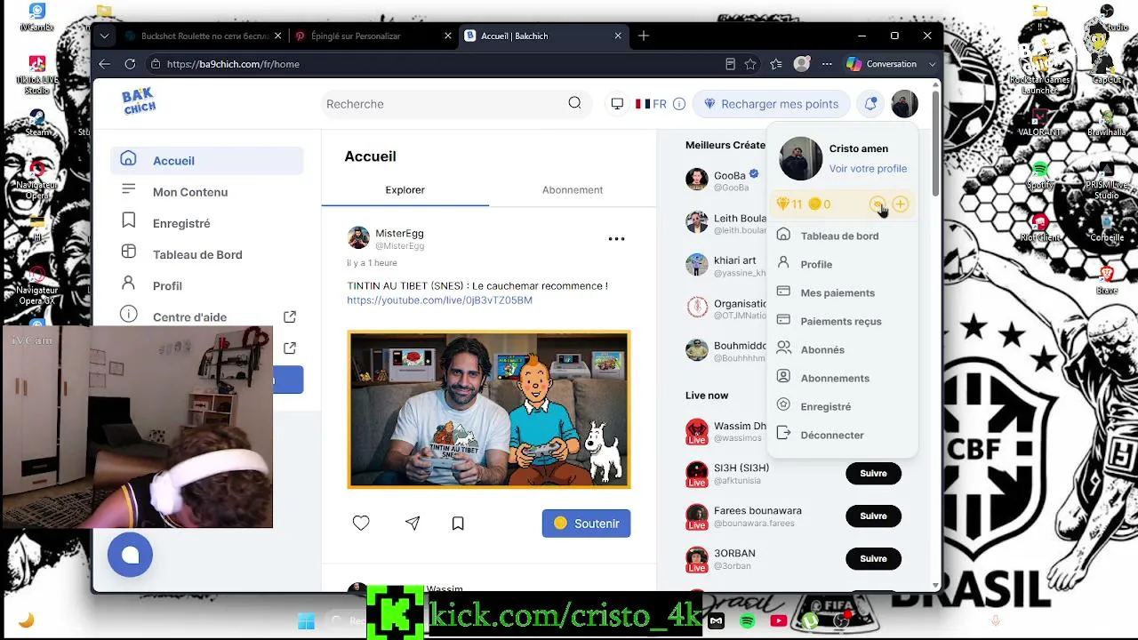This screenshot has width=1138, height=640.
Task: Log out with Déconnecter
Action: pyautogui.click(x=841, y=435)
